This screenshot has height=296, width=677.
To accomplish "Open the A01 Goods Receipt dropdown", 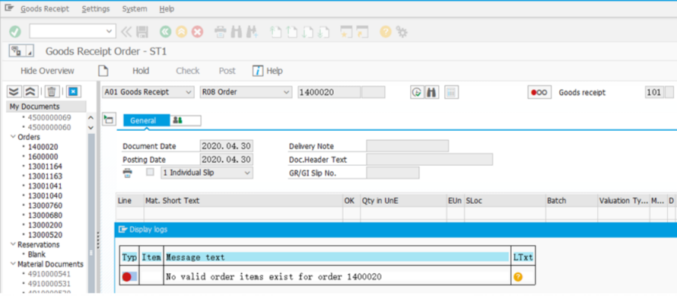I will coord(148,92).
